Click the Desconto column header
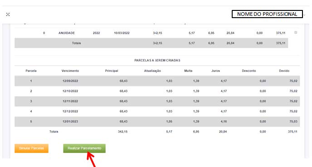The width and height of the screenshot is (312, 167). click(249, 71)
